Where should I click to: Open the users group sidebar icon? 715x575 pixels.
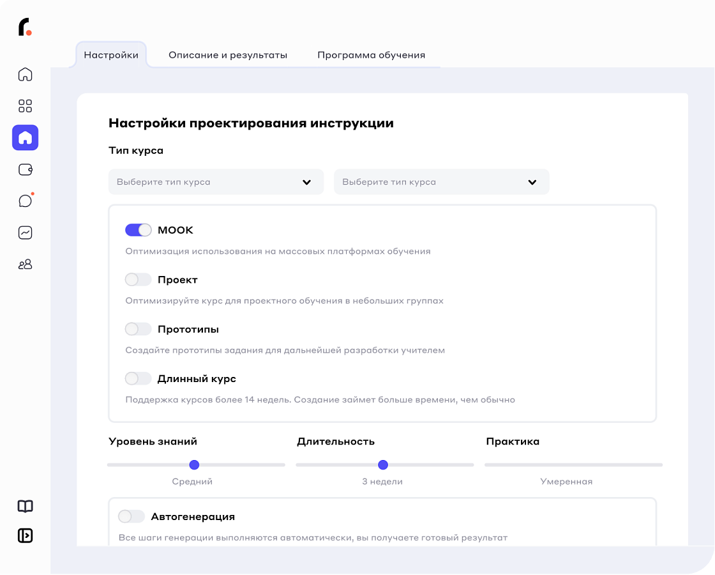tap(25, 264)
